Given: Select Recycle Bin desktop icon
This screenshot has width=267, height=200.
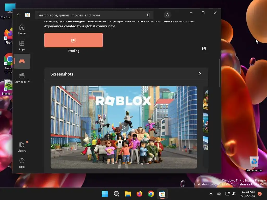Looking at the screenshot, I should [254, 164].
